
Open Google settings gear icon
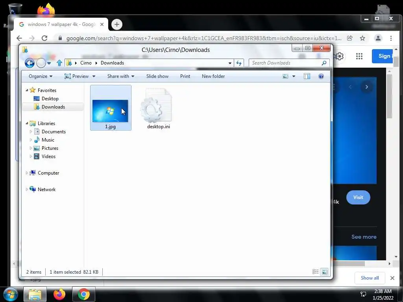340,56
